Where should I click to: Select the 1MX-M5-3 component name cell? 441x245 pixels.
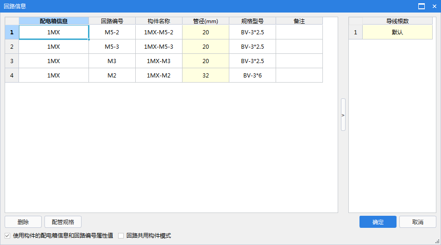coord(159,47)
